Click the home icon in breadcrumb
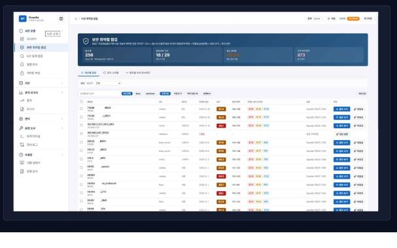The height and width of the screenshot is (248, 397). (x=76, y=19)
